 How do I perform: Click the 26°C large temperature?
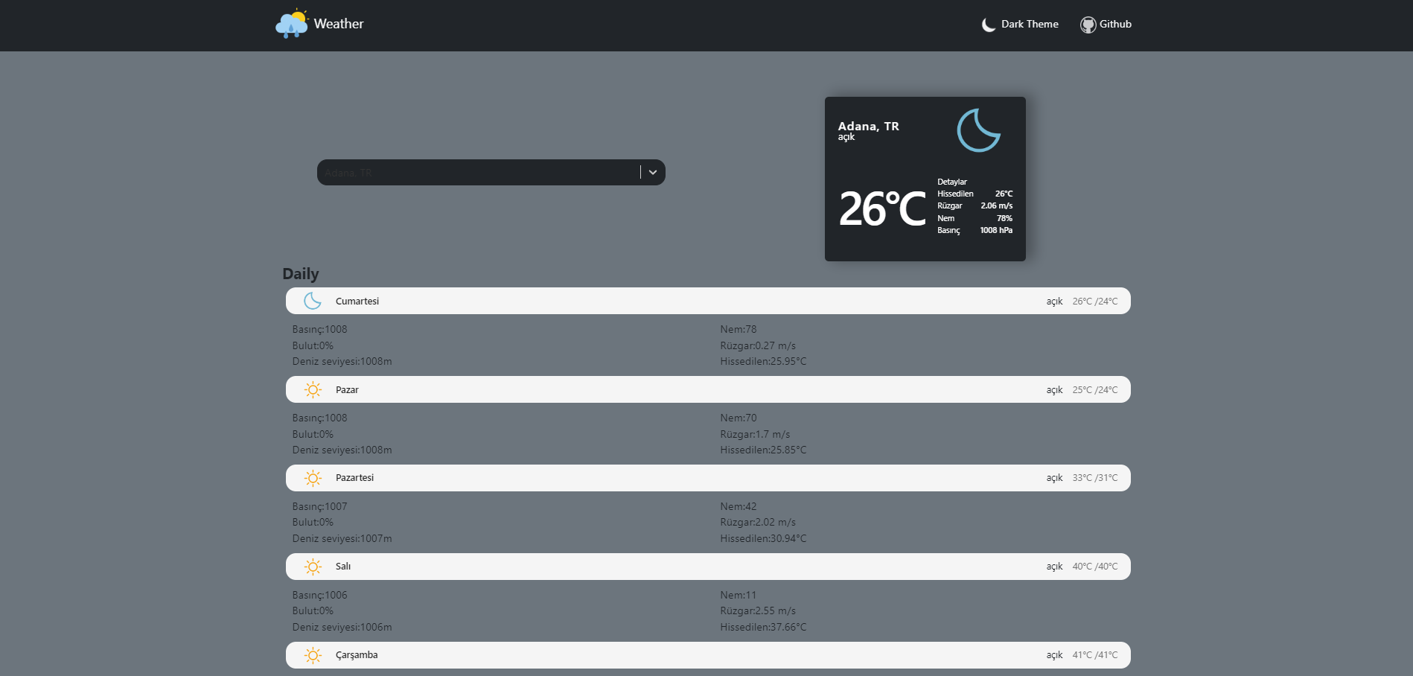click(882, 208)
